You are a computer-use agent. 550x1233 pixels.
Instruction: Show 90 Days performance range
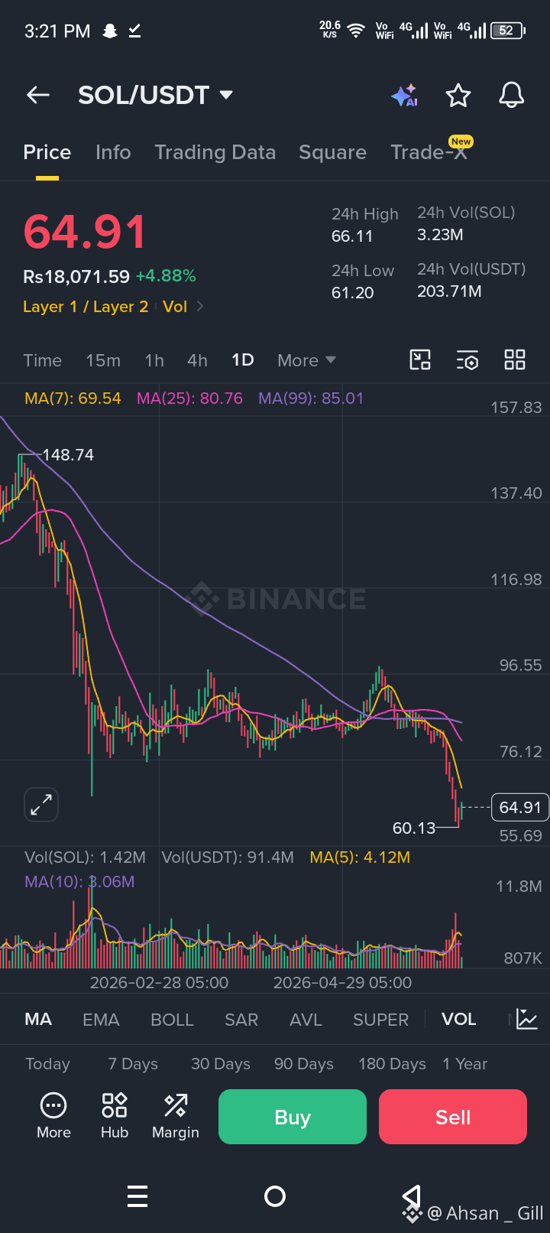pyautogui.click(x=304, y=1064)
